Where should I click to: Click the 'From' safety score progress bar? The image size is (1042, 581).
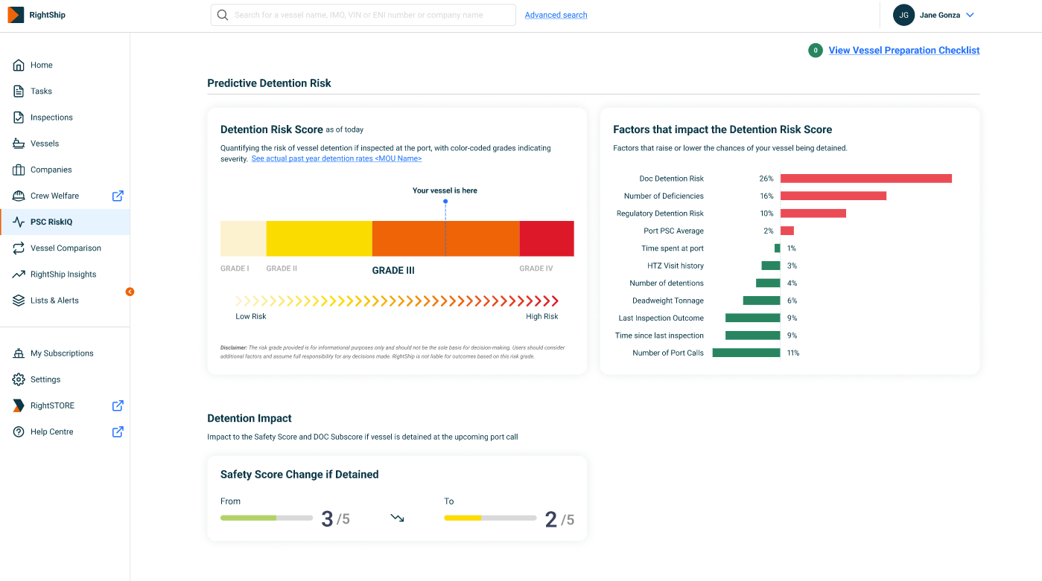(267, 518)
